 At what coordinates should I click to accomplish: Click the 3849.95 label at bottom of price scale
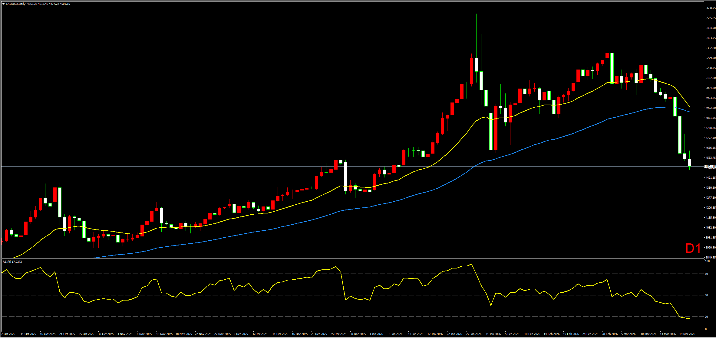click(x=710, y=258)
